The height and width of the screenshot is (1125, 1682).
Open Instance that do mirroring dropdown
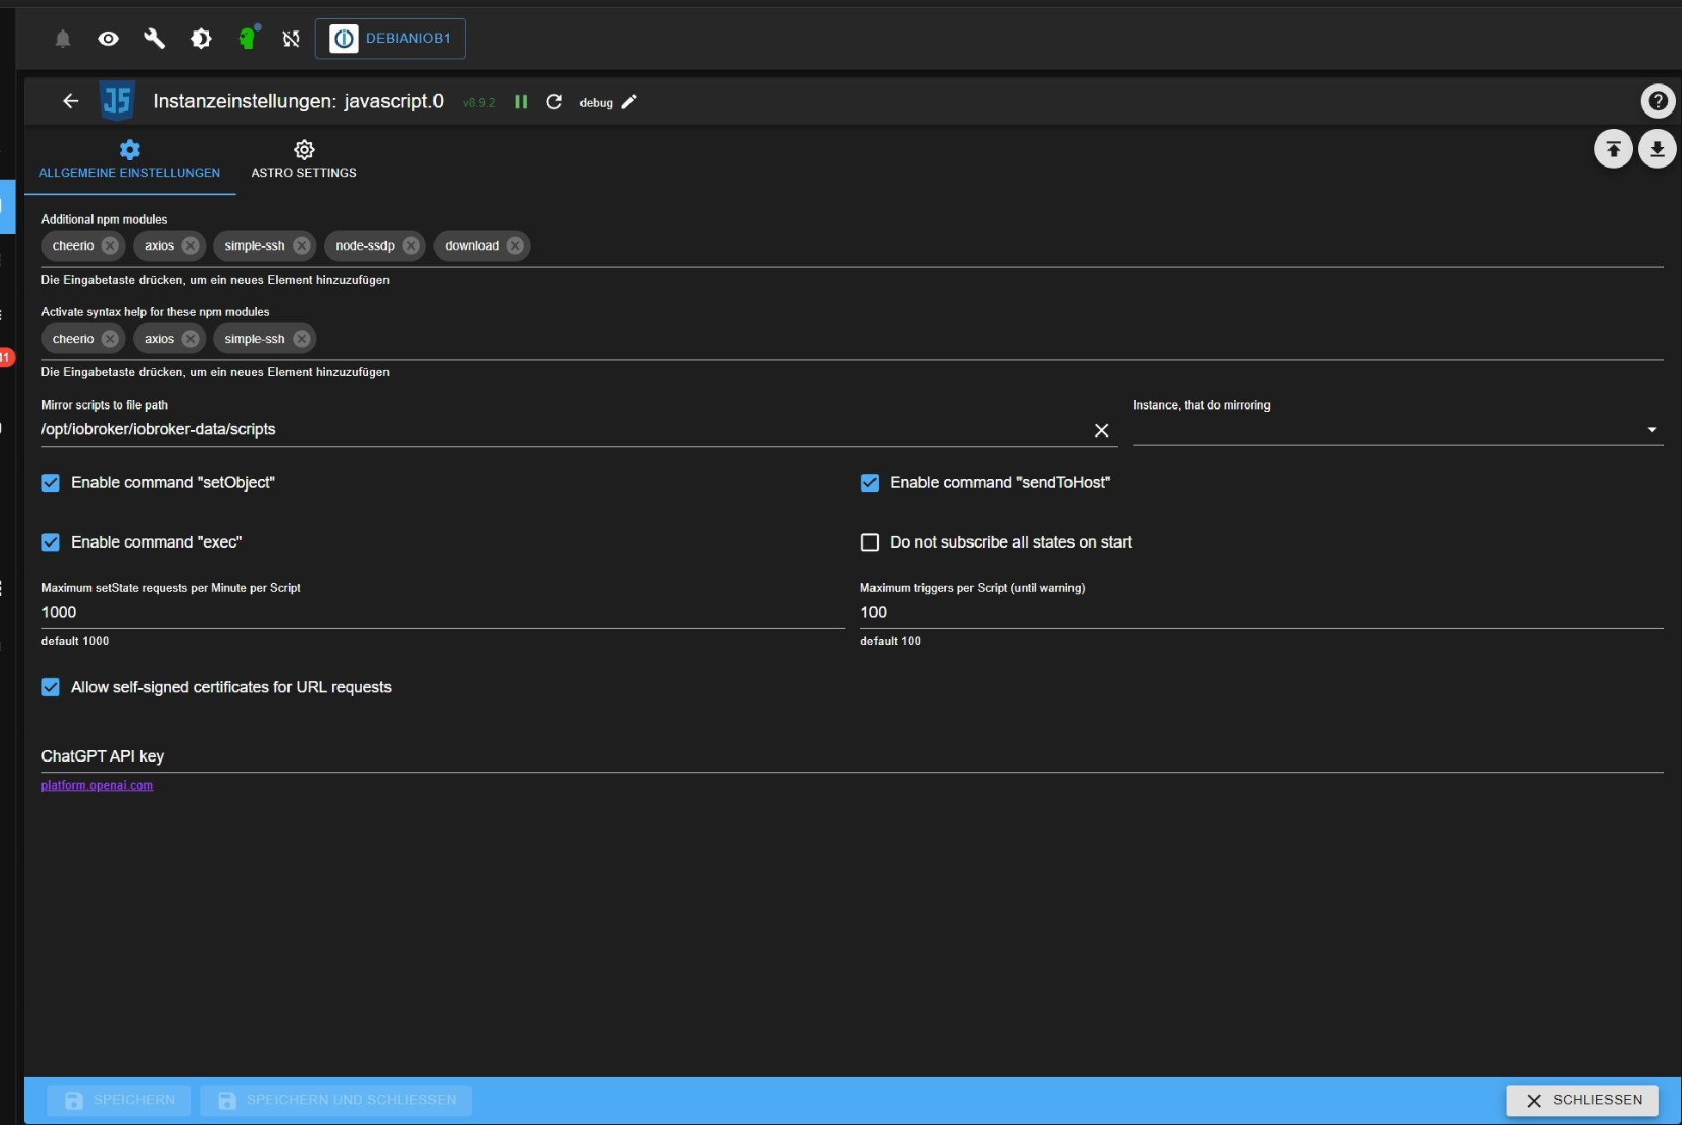1397,429
